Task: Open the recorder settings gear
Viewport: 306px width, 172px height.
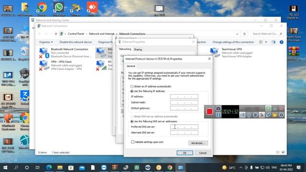Action: click(281, 115)
